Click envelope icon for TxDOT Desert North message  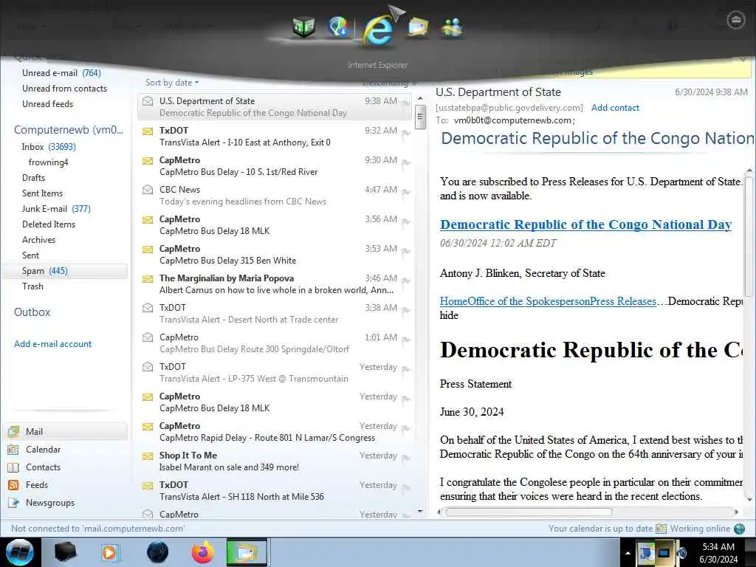tap(148, 308)
